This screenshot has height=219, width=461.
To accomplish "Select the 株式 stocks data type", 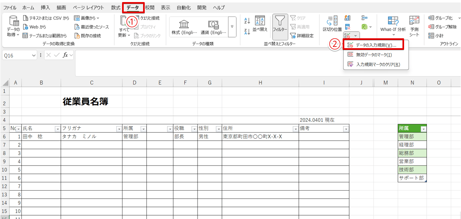I will pos(184,27).
